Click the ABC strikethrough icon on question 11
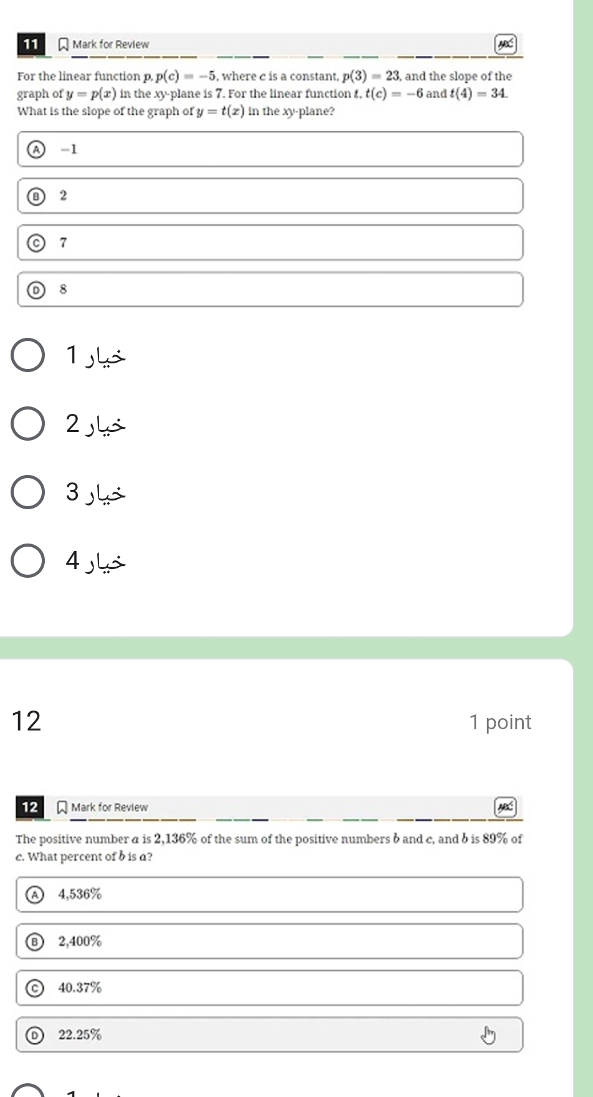593x1097 pixels. (506, 44)
